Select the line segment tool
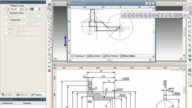This screenshot has height=108, width=192. coord(49,17)
